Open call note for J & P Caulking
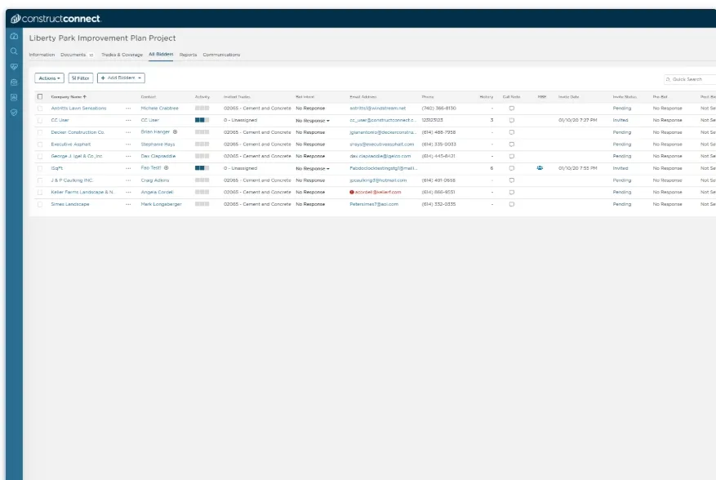 click(x=511, y=180)
